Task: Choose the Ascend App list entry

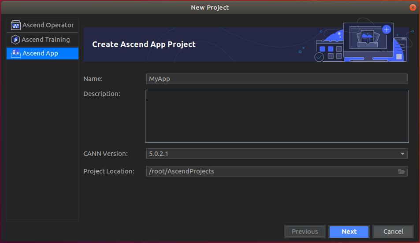Action: pos(40,53)
